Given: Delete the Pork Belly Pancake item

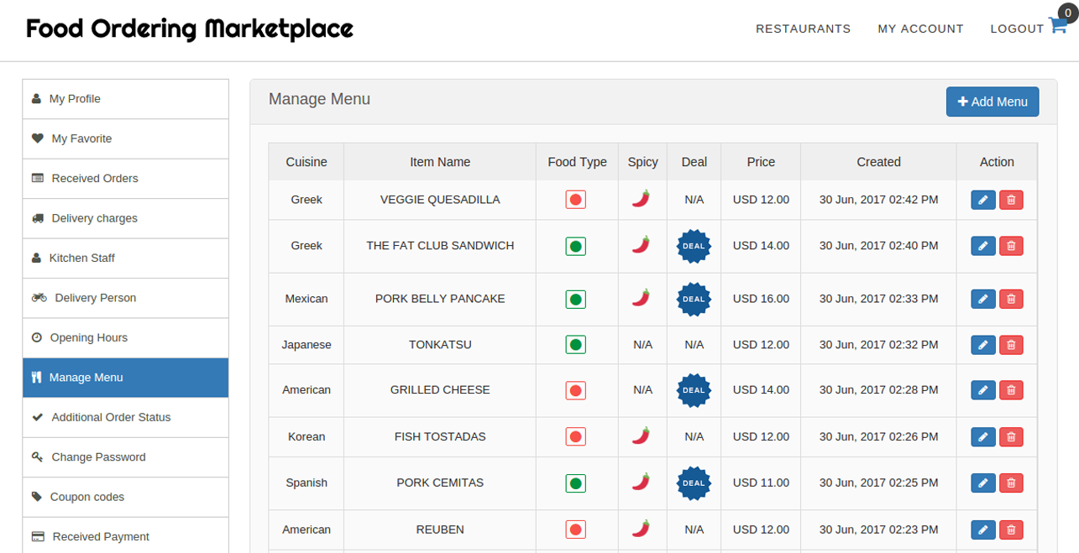Looking at the screenshot, I should (x=1011, y=299).
